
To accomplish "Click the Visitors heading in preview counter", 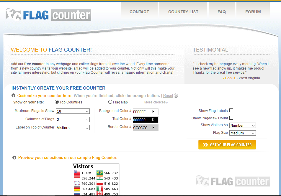I will click(x=83, y=167).
